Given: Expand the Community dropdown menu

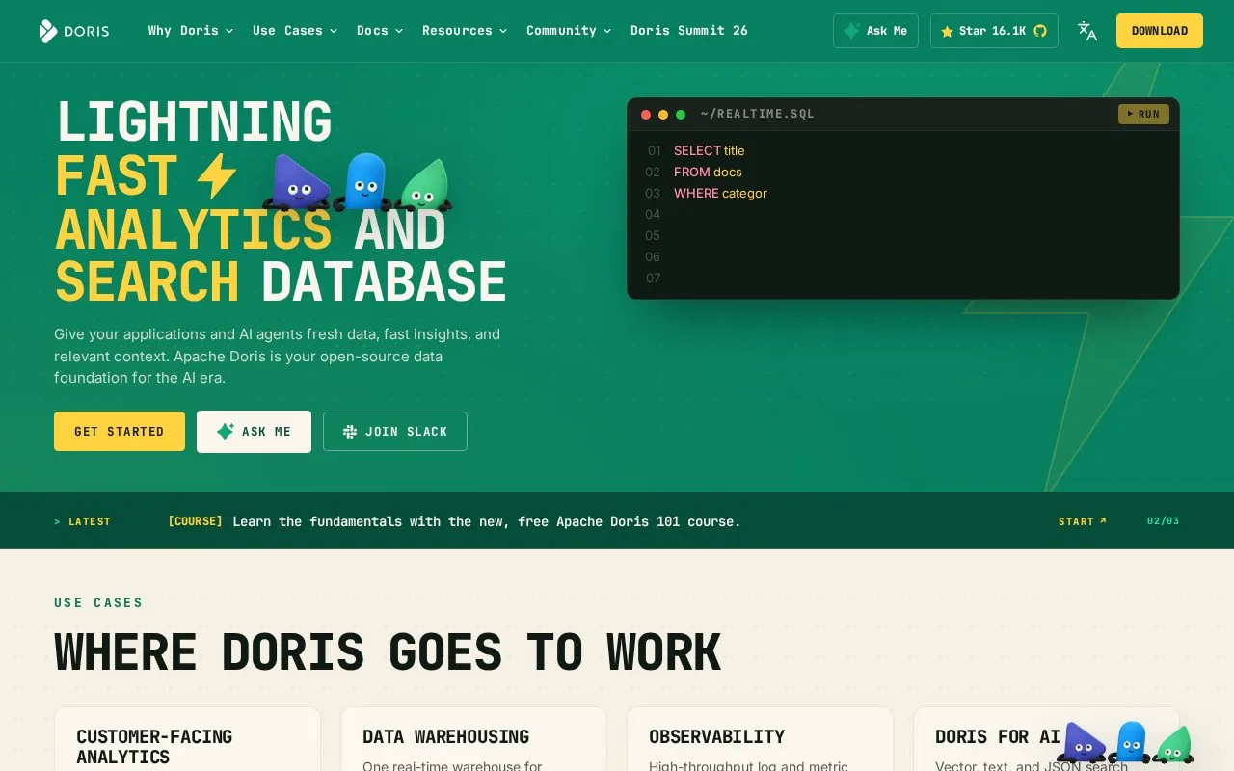Looking at the screenshot, I should (569, 31).
